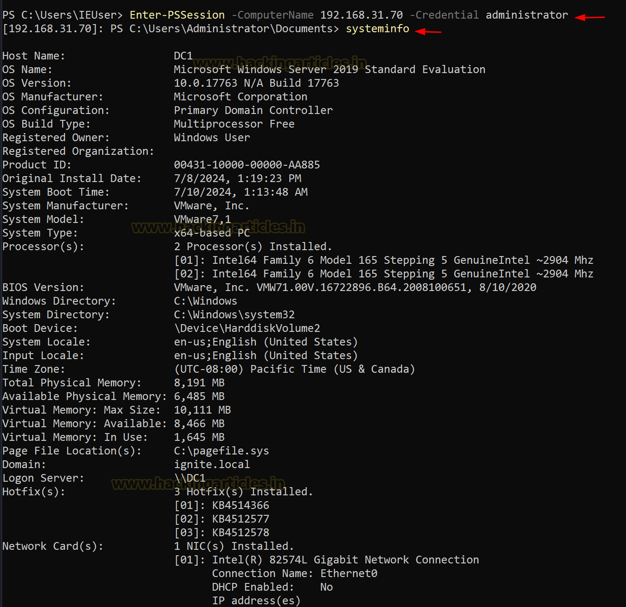626x607 pixels.
Task: Click the systeminfo command text
Action: [x=378, y=29]
